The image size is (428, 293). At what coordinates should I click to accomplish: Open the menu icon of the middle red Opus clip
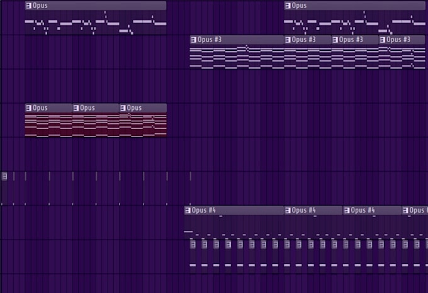76,108
